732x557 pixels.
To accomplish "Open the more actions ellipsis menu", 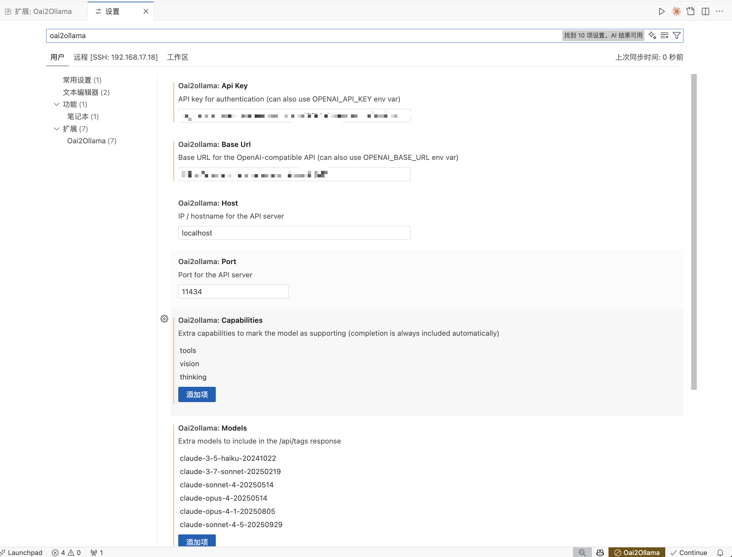I will pyautogui.click(x=720, y=12).
